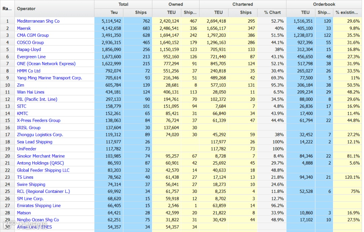
Task: Select total TEU value 434,181
Action: tap(113, 92)
